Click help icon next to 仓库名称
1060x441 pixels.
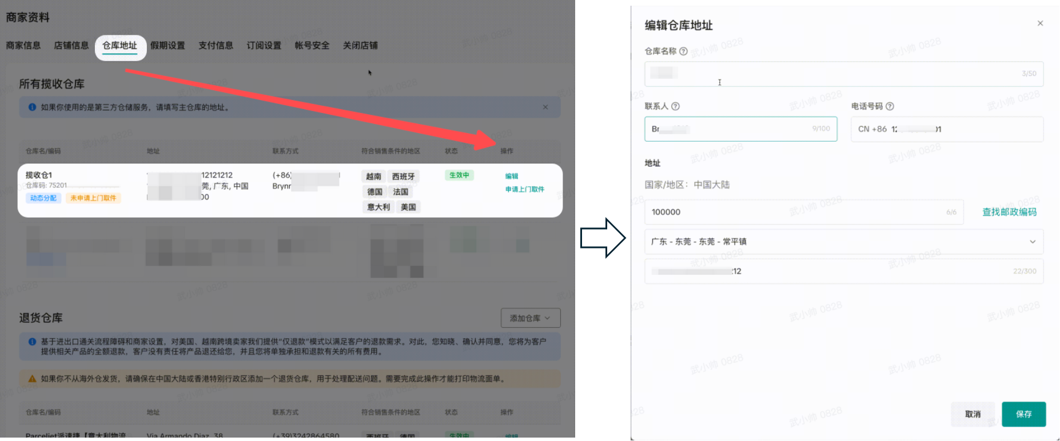[x=683, y=51]
